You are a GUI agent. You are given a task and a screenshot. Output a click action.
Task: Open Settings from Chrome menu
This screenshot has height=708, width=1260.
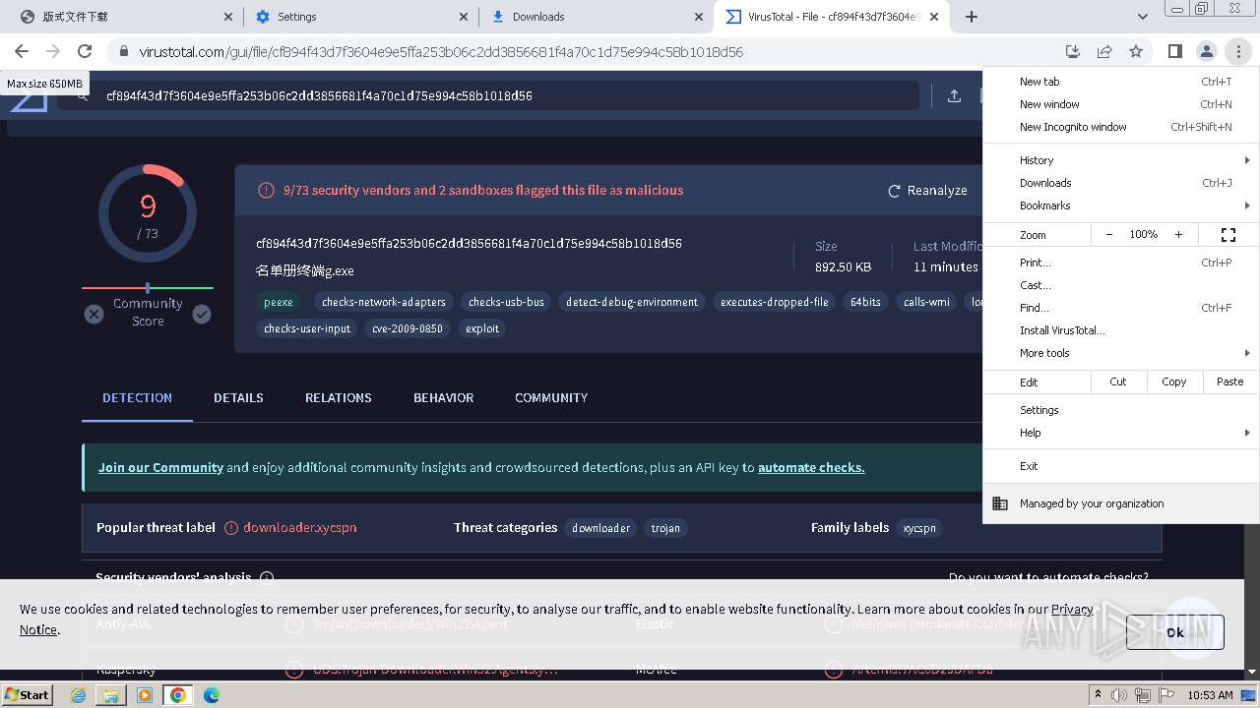click(x=1121, y=410)
